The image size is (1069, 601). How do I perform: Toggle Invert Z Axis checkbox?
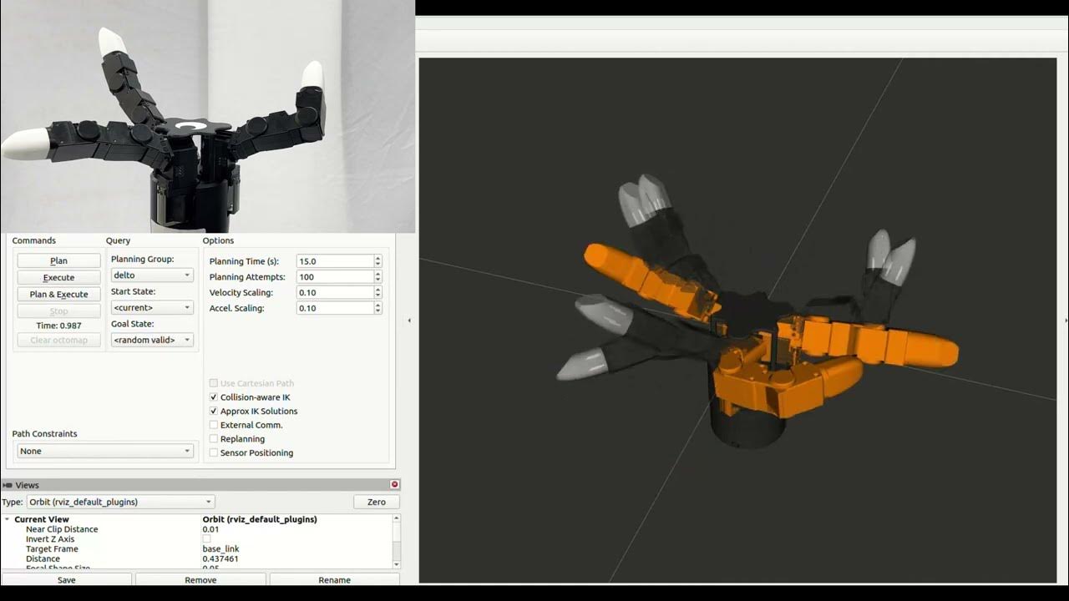pyautogui.click(x=207, y=539)
